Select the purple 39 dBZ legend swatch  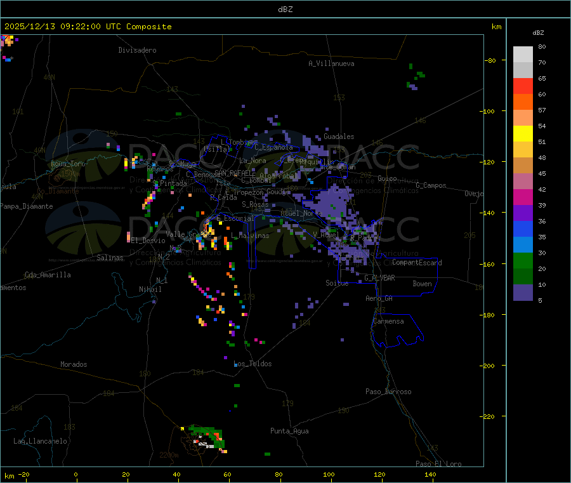pyautogui.click(x=523, y=213)
